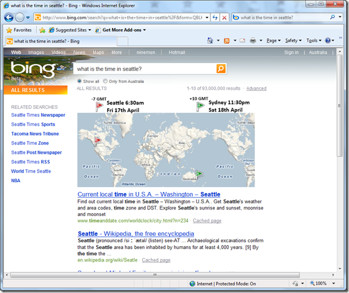Click the Home toolbar icon
This screenshot has height=293, width=349.
click(210, 41)
